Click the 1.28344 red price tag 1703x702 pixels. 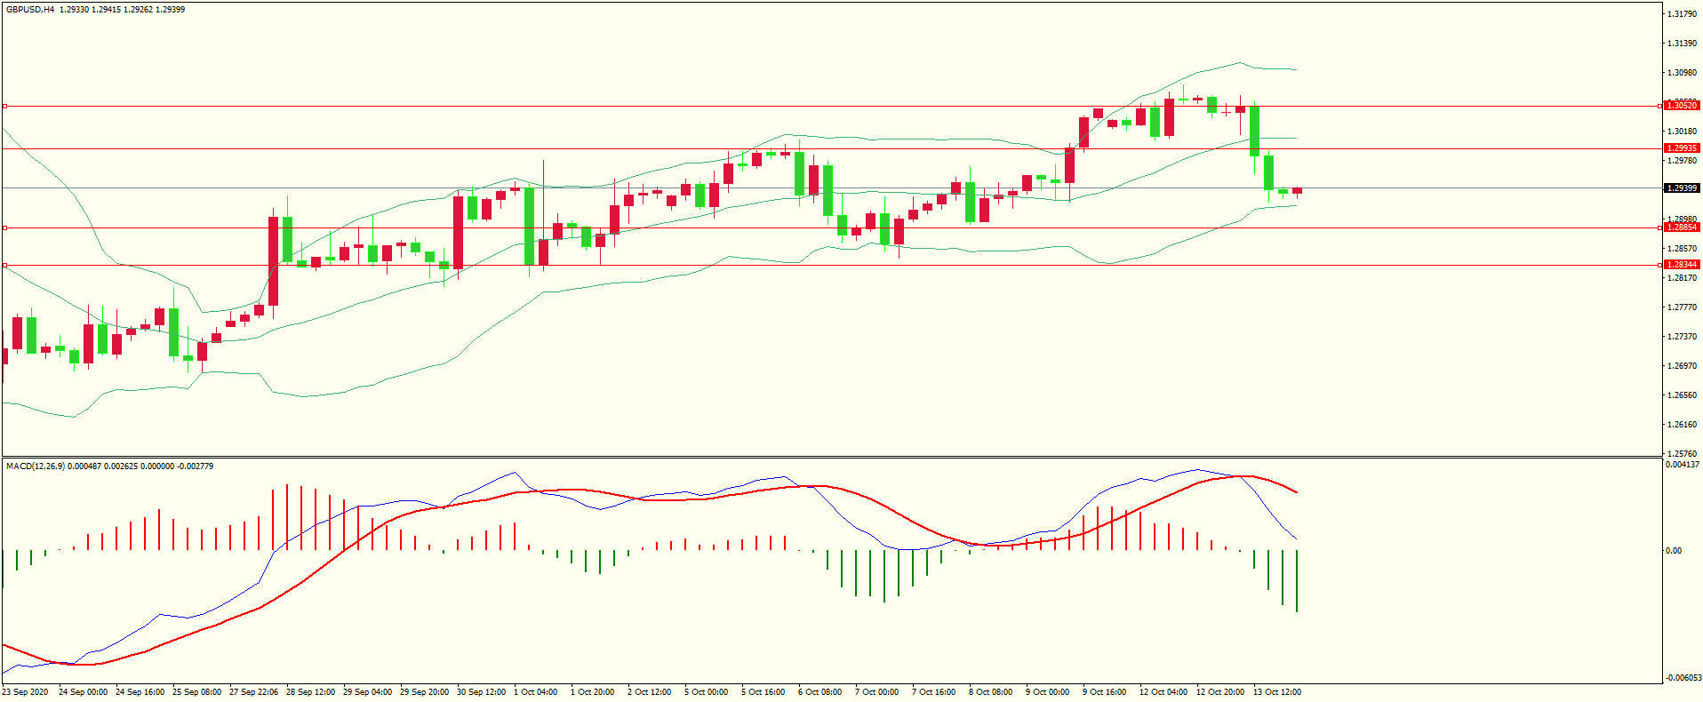(x=1681, y=265)
